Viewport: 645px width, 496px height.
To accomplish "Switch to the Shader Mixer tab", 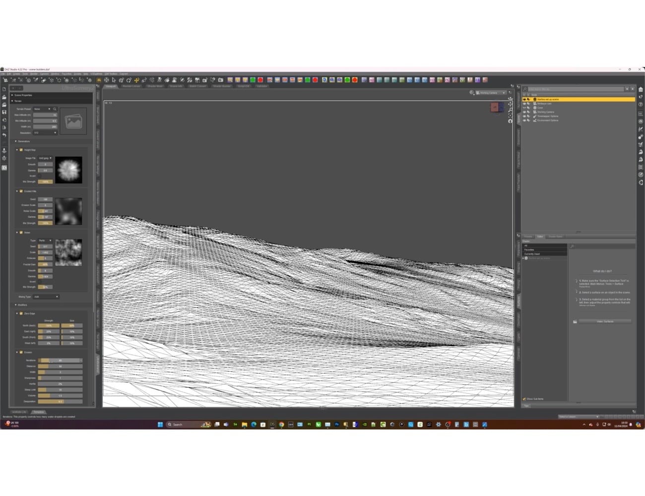I will pos(155,85).
